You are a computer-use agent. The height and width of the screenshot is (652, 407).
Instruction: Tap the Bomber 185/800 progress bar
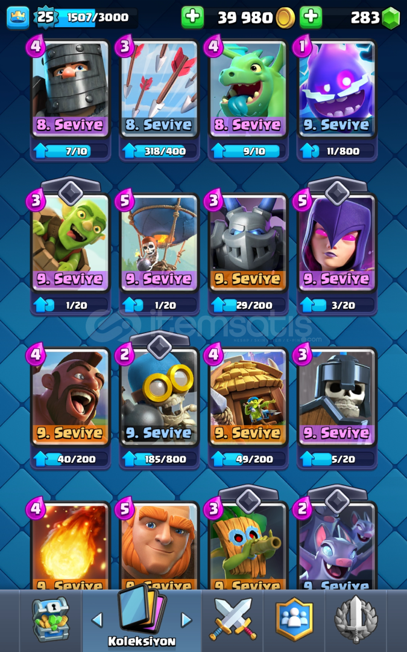tap(159, 459)
